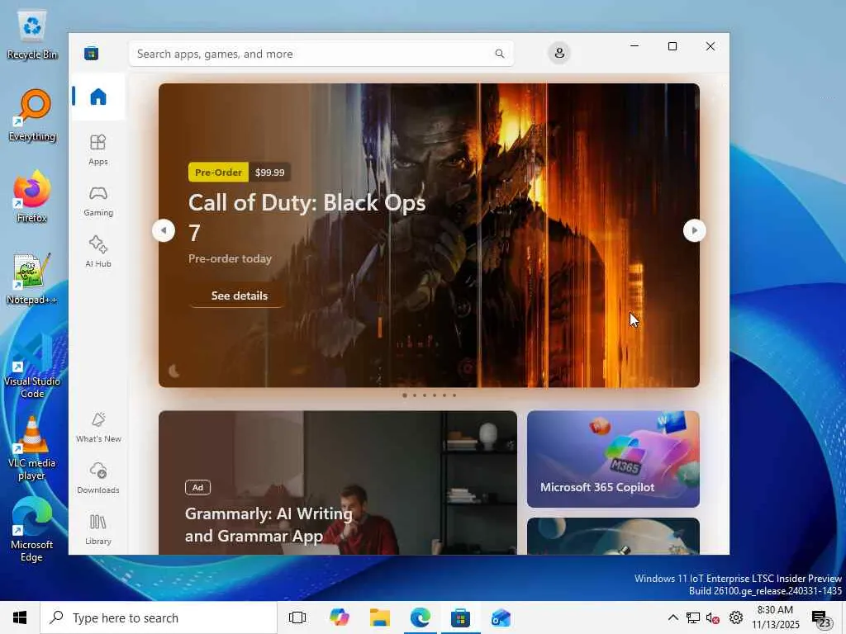
Task: Click Search apps, games, and more field
Action: (x=321, y=54)
